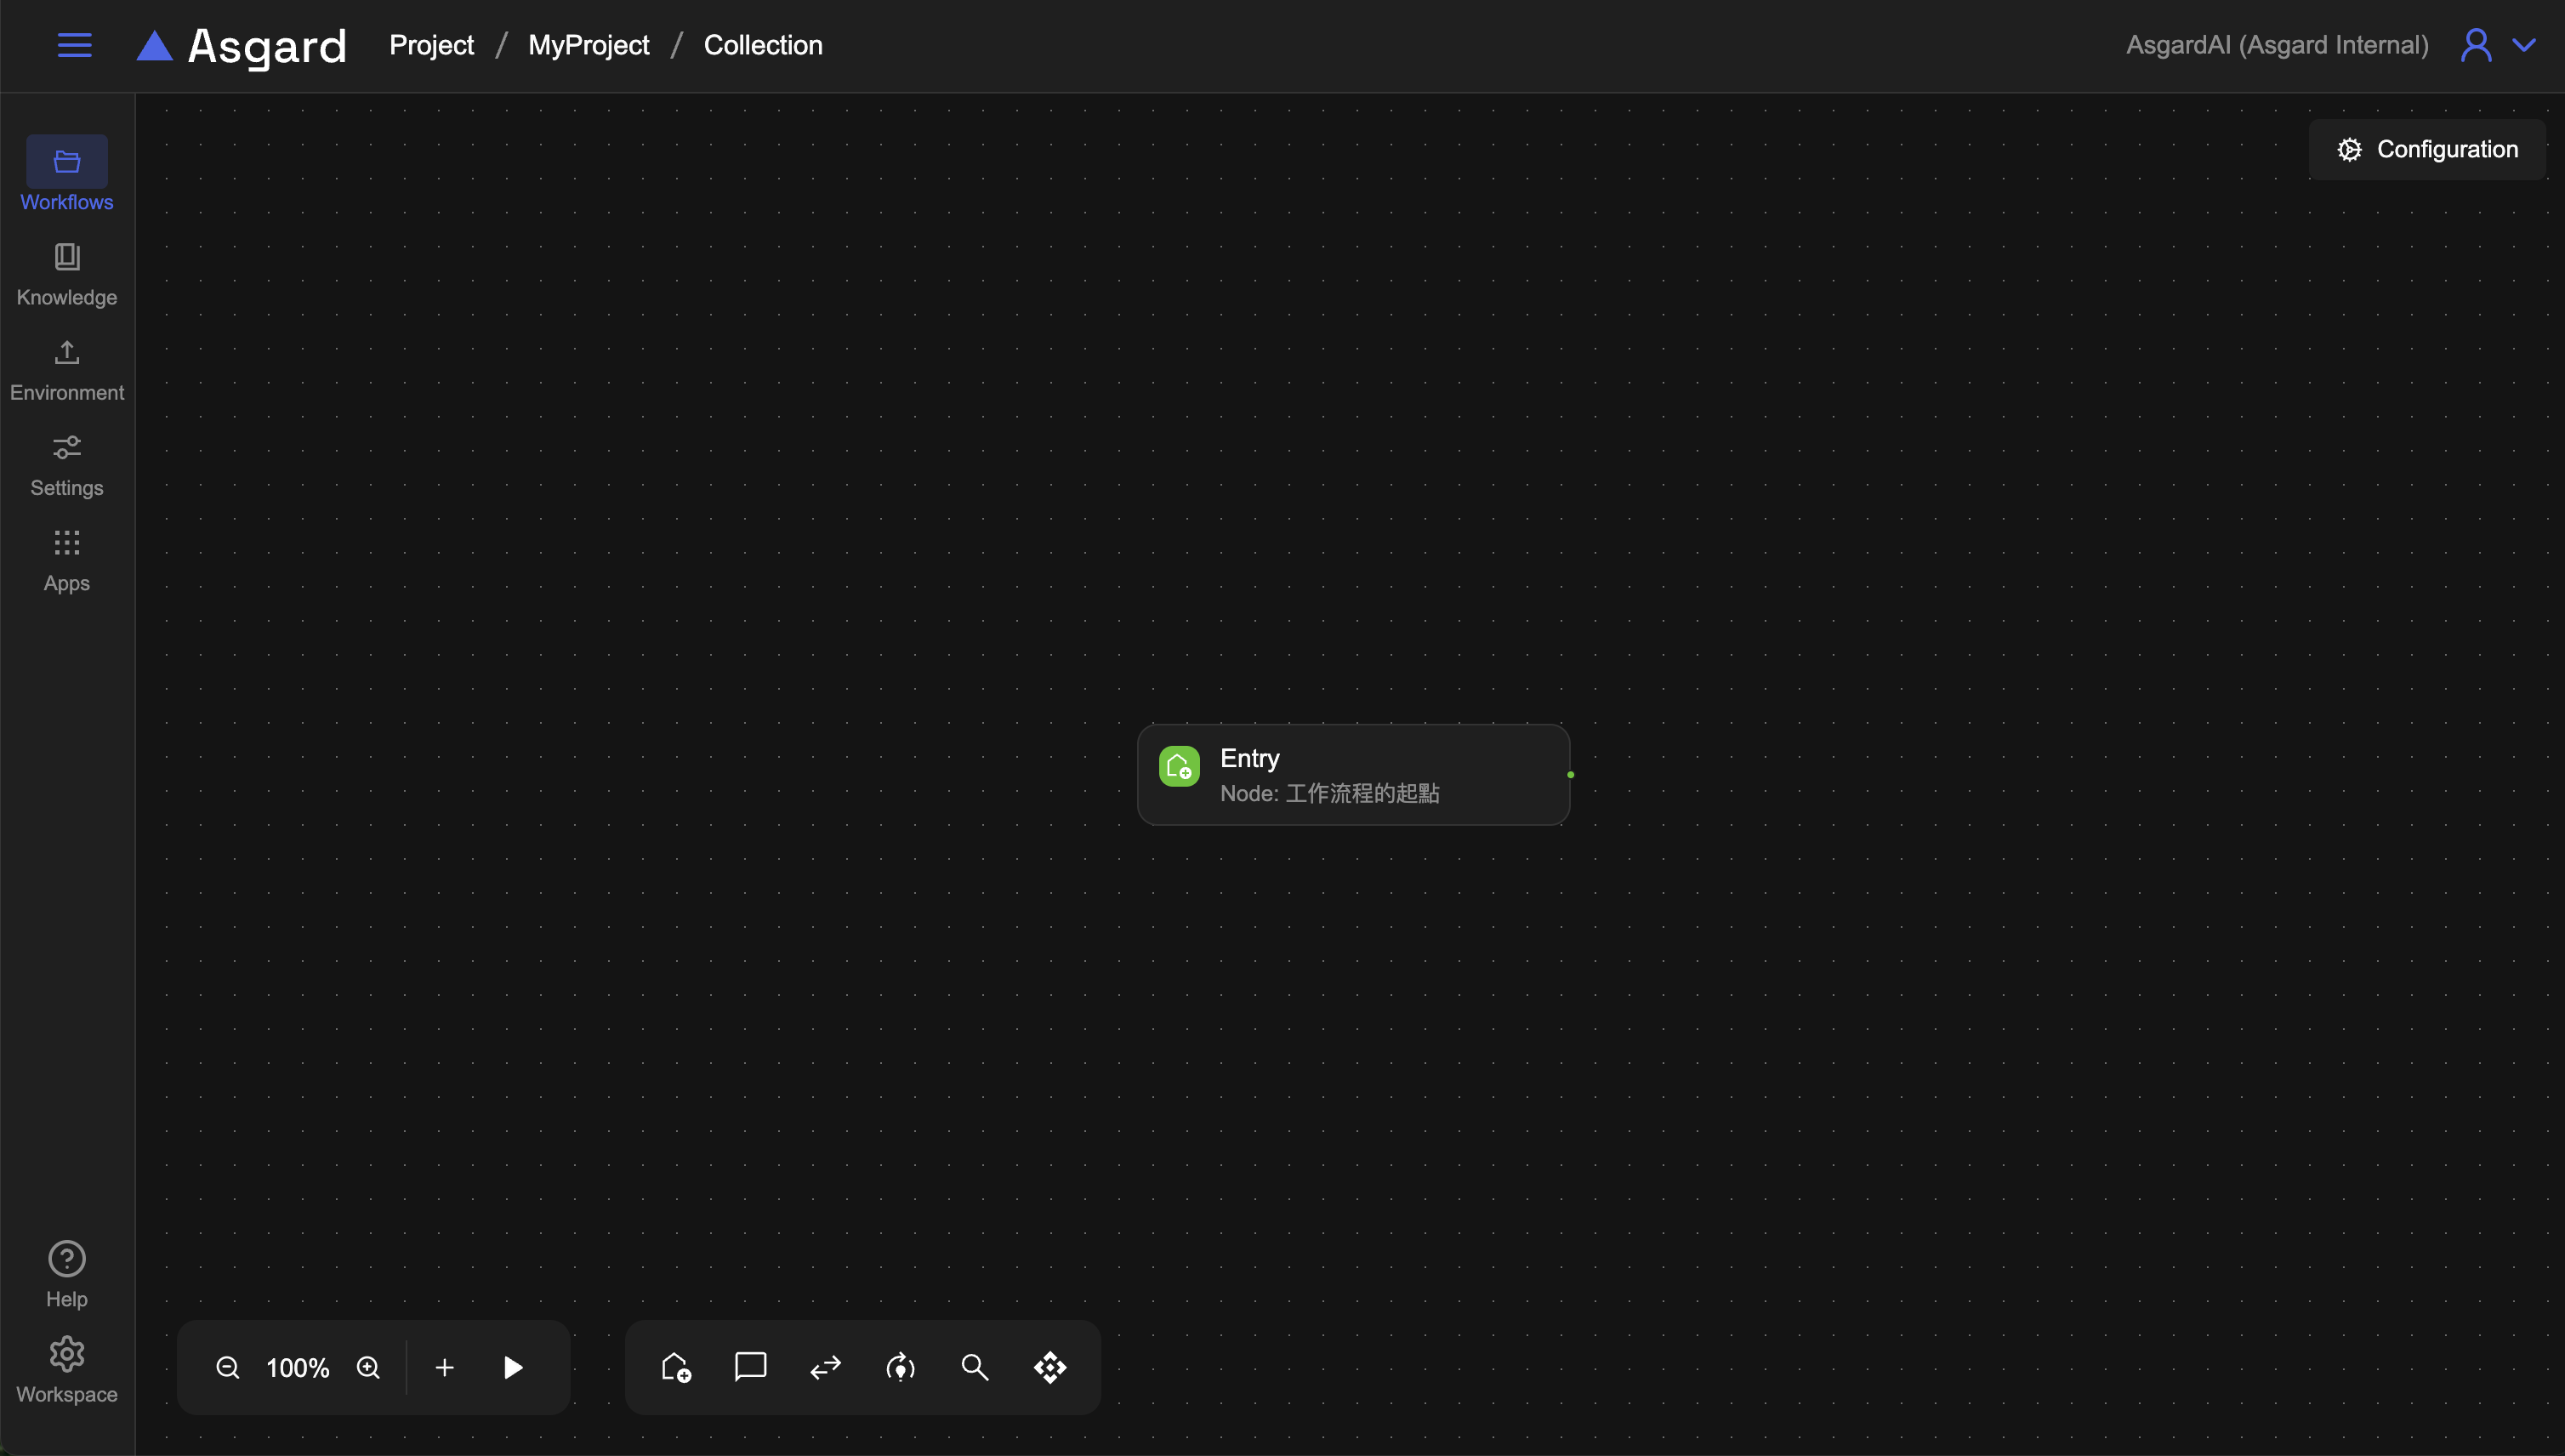Click the swap arrows icon in the bottom toolbar
Image resolution: width=2565 pixels, height=1456 pixels.
(x=825, y=1367)
